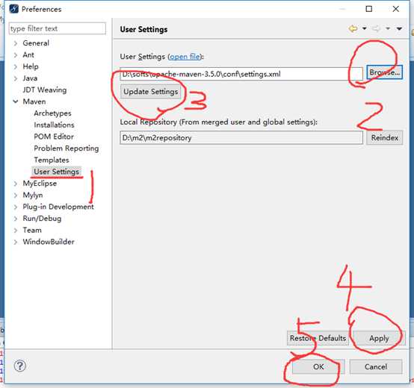This screenshot has height=388, width=414.
Task: Confirm with the OK button
Action: (x=318, y=366)
